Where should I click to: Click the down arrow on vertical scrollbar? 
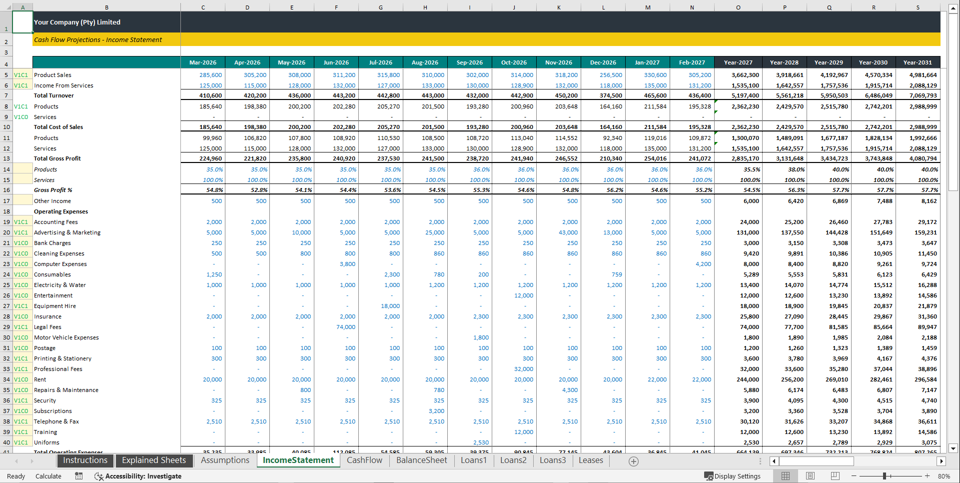[x=954, y=448]
